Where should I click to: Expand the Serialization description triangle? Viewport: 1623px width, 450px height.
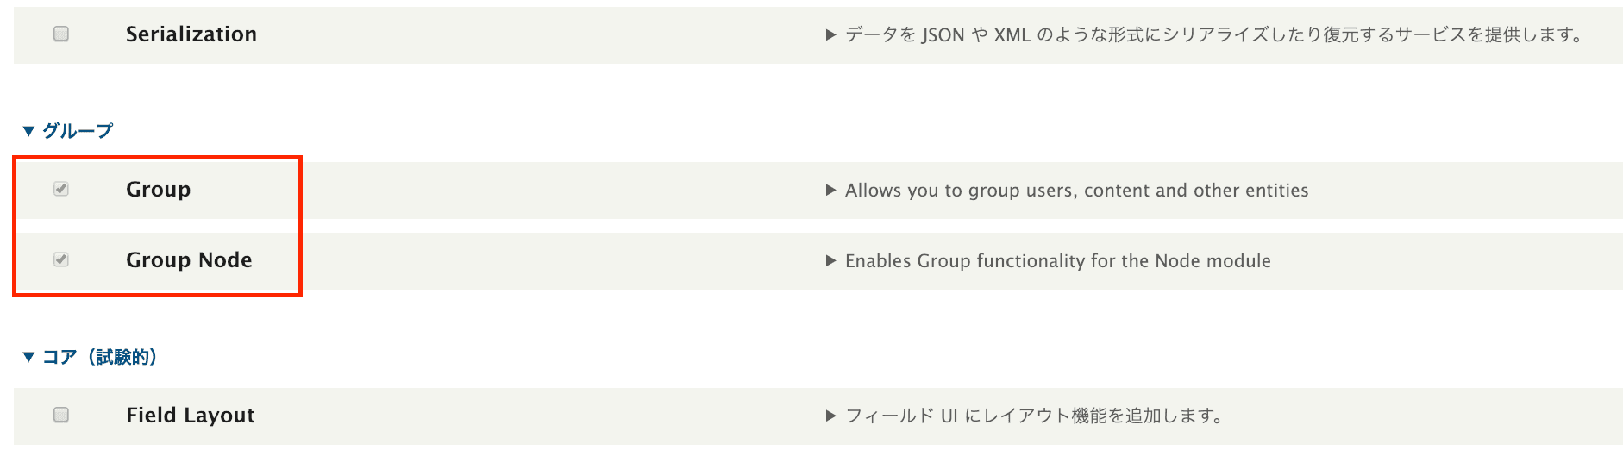(830, 34)
